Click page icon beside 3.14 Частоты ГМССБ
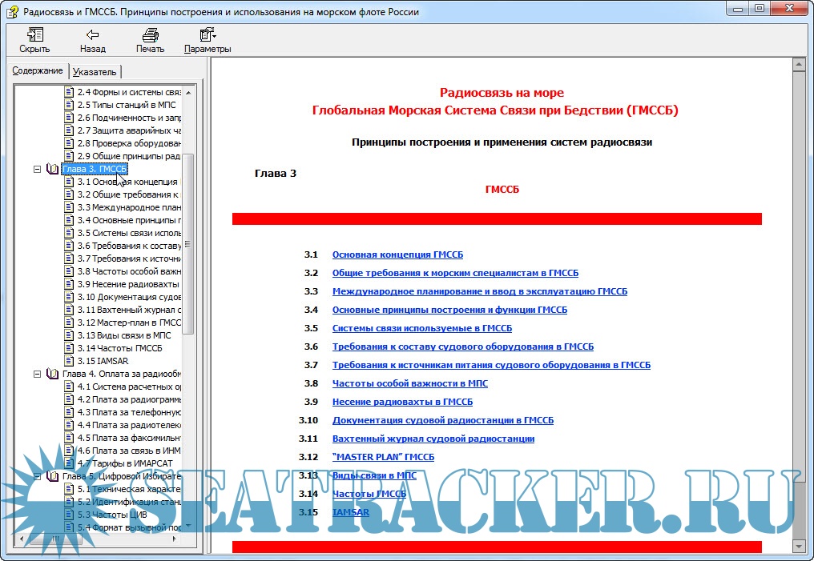814x561 pixels. tap(69, 348)
